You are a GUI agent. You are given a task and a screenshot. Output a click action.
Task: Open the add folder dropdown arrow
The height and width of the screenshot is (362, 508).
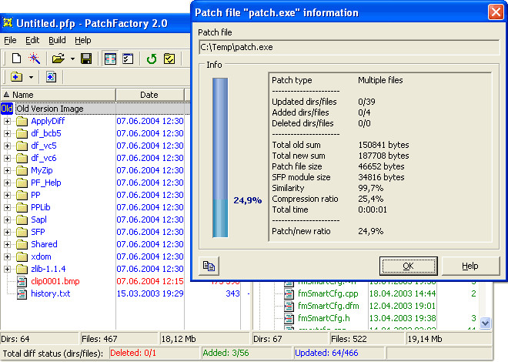[31, 78]
